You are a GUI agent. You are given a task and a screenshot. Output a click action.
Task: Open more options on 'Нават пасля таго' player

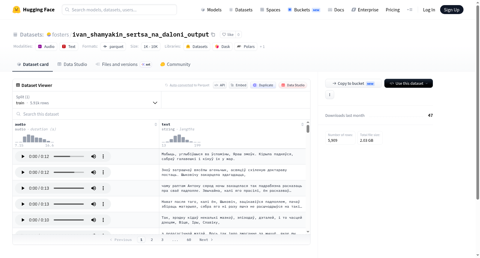tap(103, 204)
